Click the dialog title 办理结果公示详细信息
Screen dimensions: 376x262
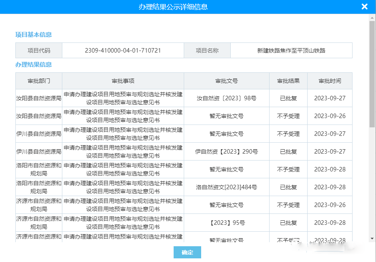coord(173,7)
